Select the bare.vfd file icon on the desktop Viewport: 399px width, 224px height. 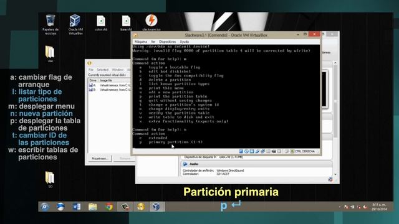click(x=126, y=24)
